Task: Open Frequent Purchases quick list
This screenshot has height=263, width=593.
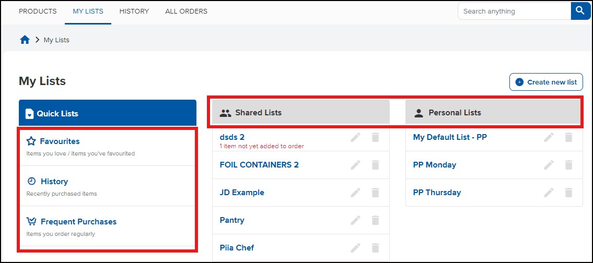Action: pos(78,222)
